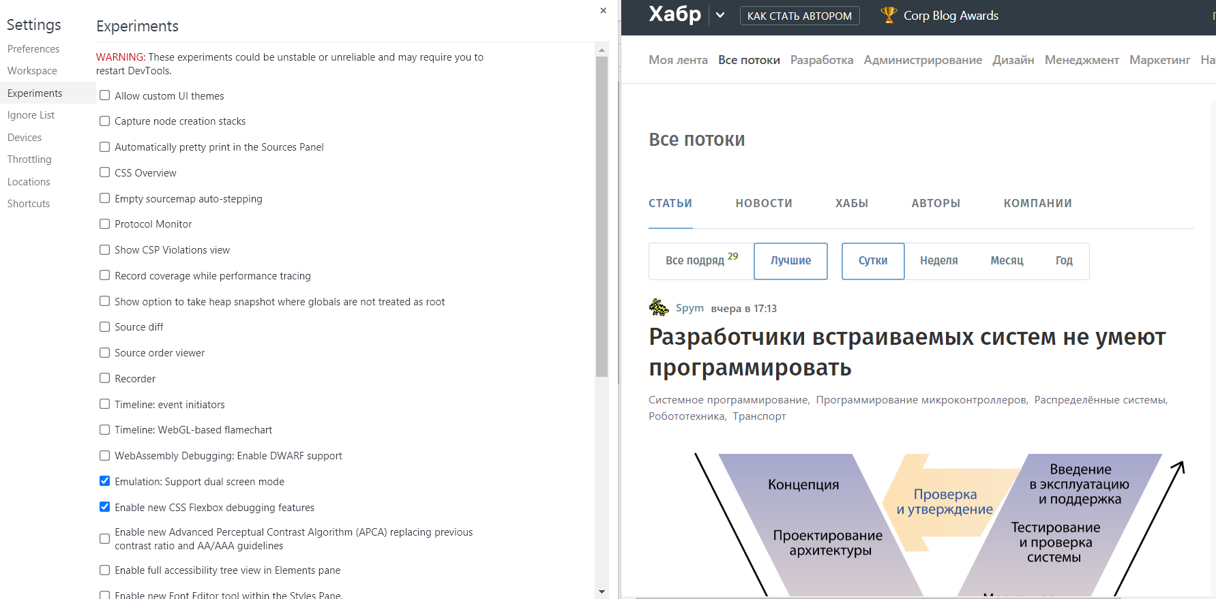The image size is (1216, 599).
Task: Open Дизайн flow
Action: point(1013,60)
